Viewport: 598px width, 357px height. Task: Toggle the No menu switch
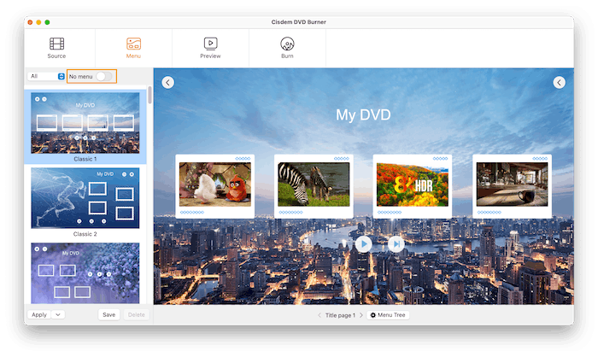coord(103,76)
